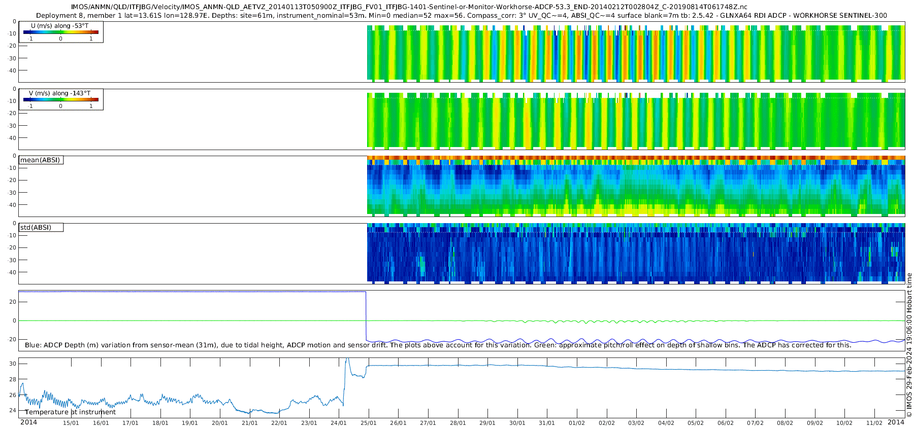Select the 11/02 date on time axis
Image resolution: width=914 pixels, height=431 pixels.
(874, 423)
